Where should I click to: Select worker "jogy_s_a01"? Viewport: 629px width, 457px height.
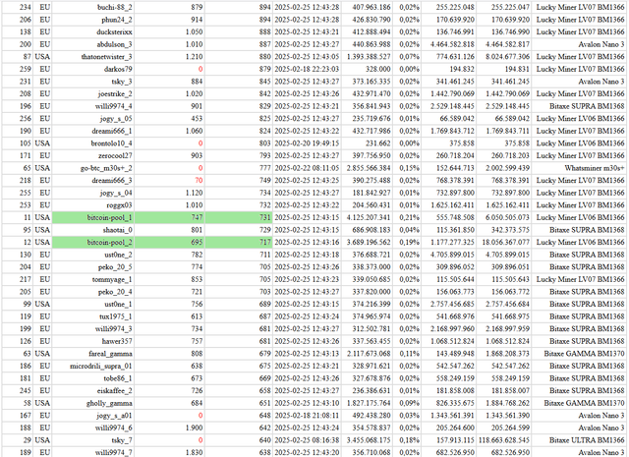tap(115, 416)
